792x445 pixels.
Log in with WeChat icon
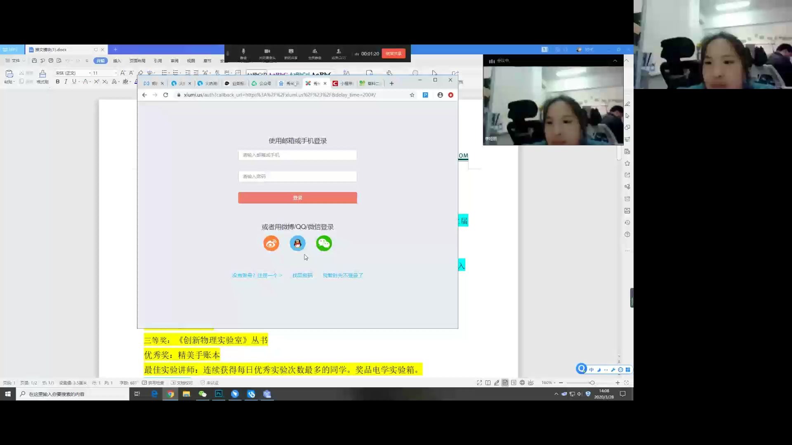(x=324, y=243)
